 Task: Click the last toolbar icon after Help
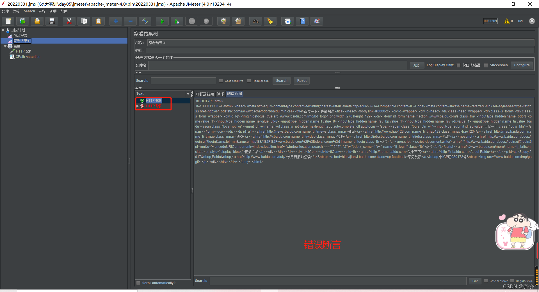pos(317,21)
